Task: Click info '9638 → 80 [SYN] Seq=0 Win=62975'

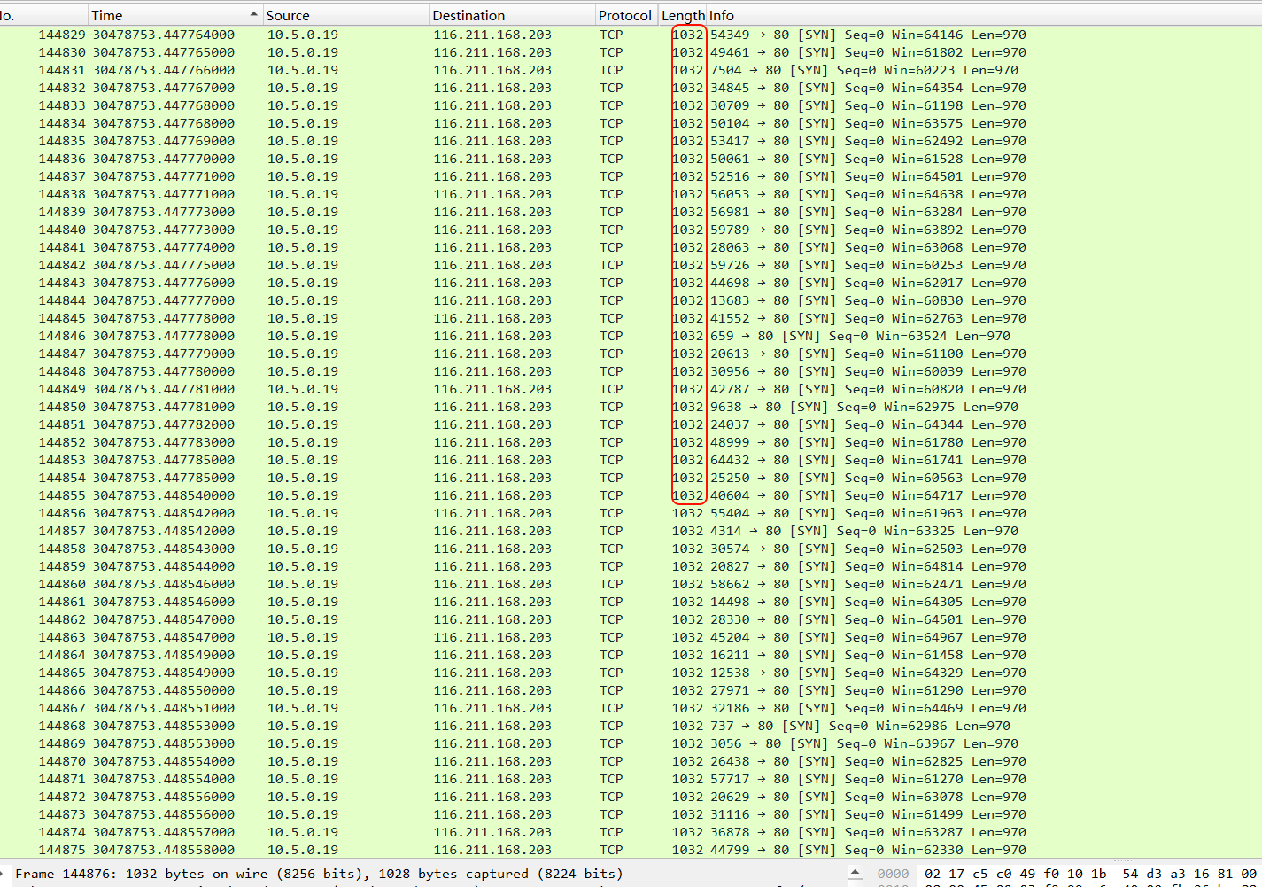Action: pos(832,407)
